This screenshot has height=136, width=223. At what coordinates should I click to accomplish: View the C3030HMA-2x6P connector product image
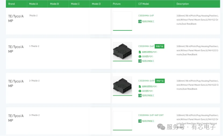pyautogui.click(x=123, y=51)
